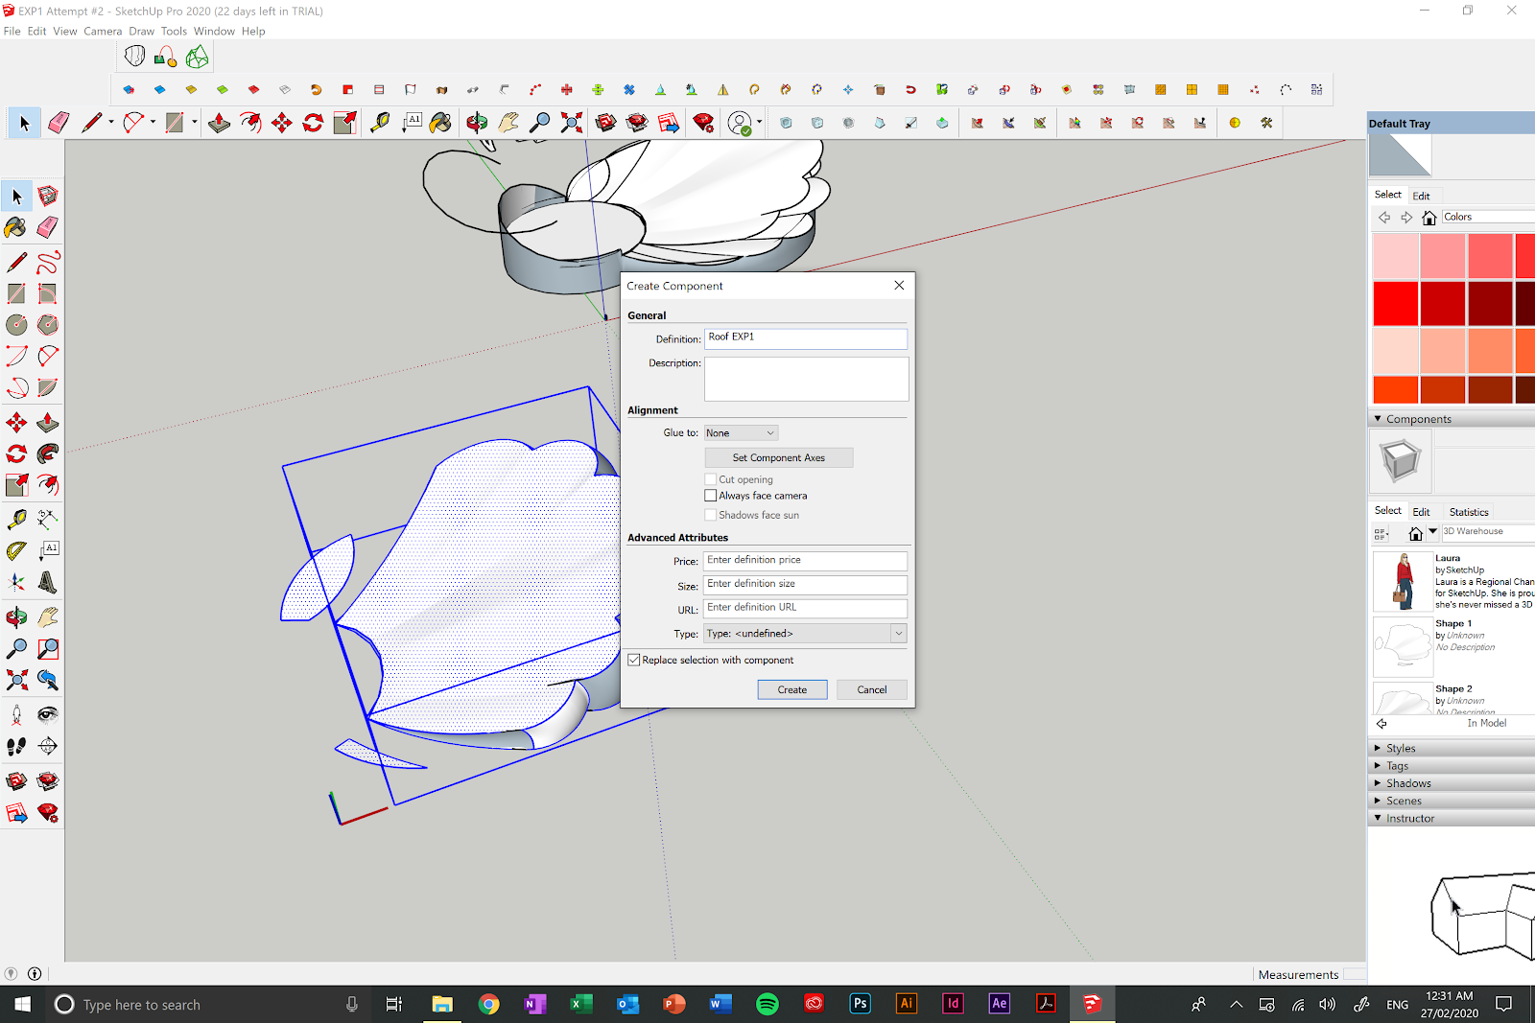Select the Make Component tool in left palette
This screenshot has height=1023, width=1535.
(x=48, y=197)
